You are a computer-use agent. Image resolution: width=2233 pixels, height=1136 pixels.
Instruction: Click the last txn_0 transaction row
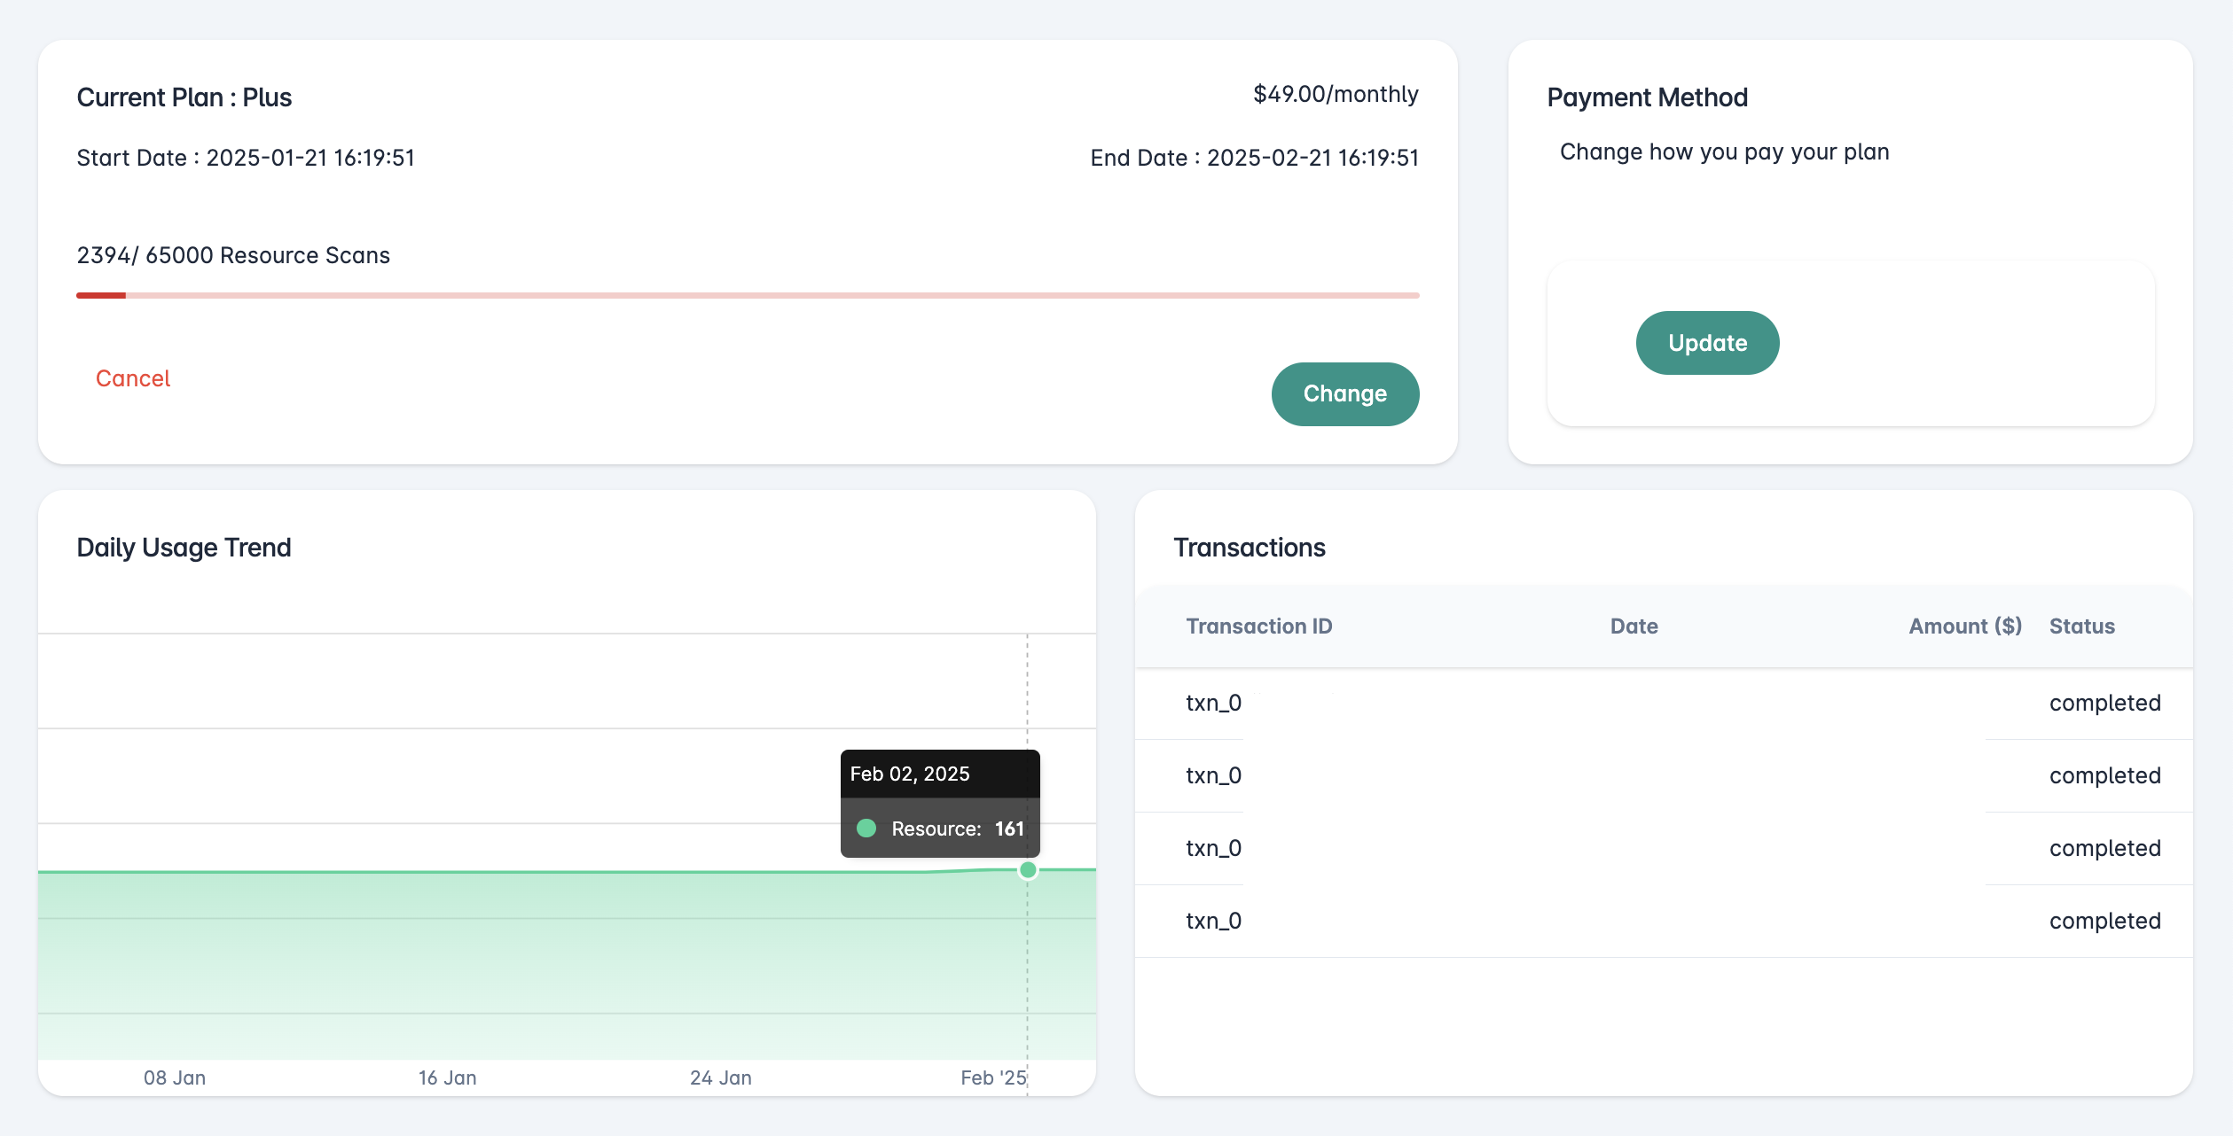pos(1212,921)
